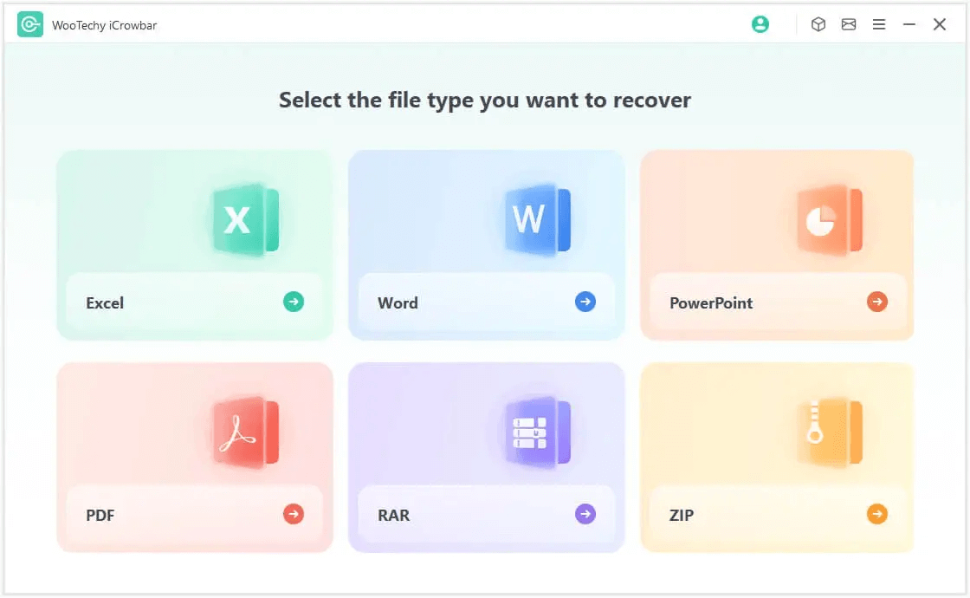970x598 pixels.
Task: Click the WooTechy iCrowbar logo
Action: point(30,25)
